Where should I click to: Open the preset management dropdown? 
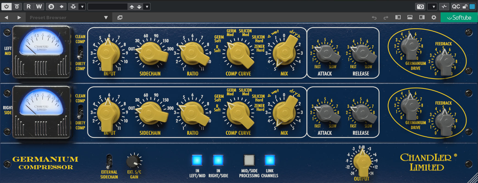pos(147,6)
